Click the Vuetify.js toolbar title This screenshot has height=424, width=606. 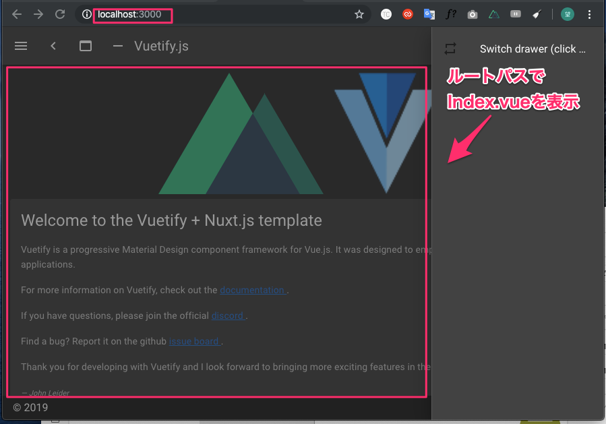pos(161,46)
